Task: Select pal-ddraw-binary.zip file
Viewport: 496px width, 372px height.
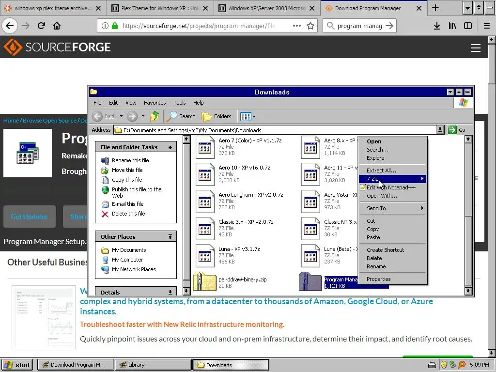Action: coord(230,281)
